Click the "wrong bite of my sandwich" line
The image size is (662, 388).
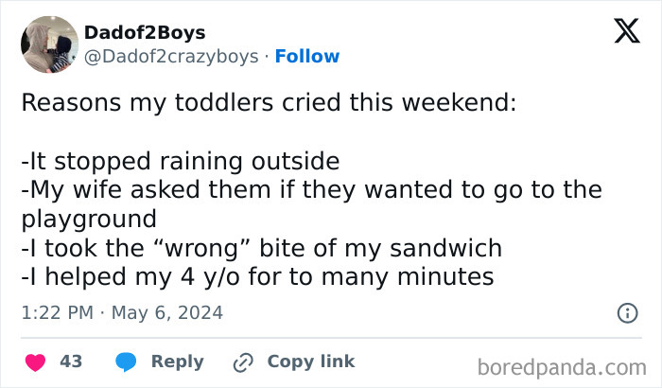point(260,249)
